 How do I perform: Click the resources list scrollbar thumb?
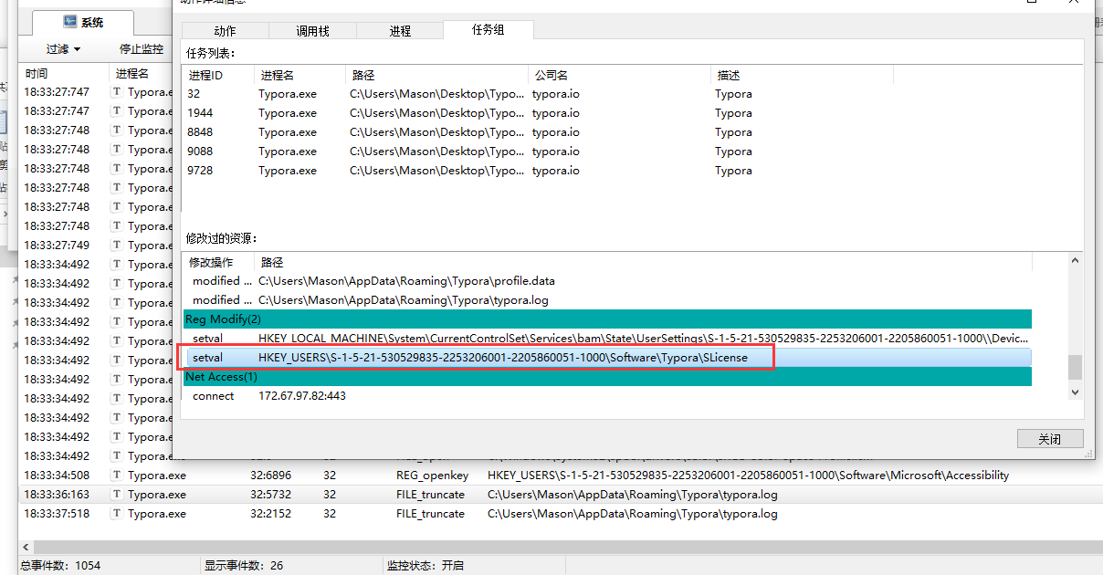[x=1075, y=367]
